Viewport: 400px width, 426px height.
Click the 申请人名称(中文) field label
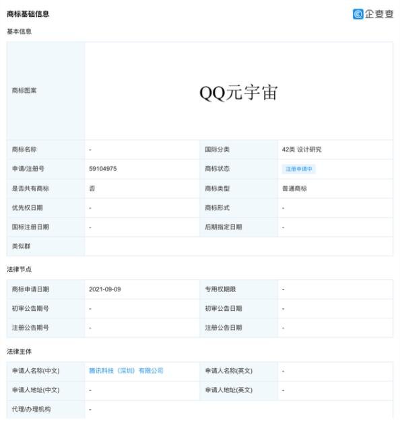point(36,371)
